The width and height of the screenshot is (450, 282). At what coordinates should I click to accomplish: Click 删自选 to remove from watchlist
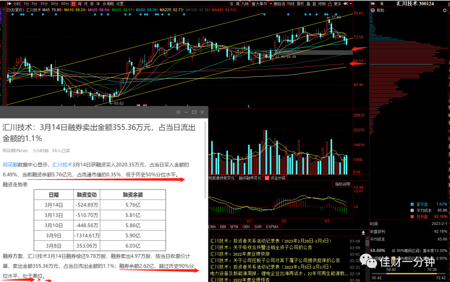coord(280,3)
